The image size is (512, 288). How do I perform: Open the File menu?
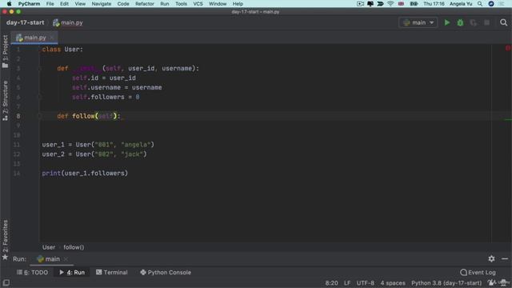pyautogui.click(x=50, y=3)
